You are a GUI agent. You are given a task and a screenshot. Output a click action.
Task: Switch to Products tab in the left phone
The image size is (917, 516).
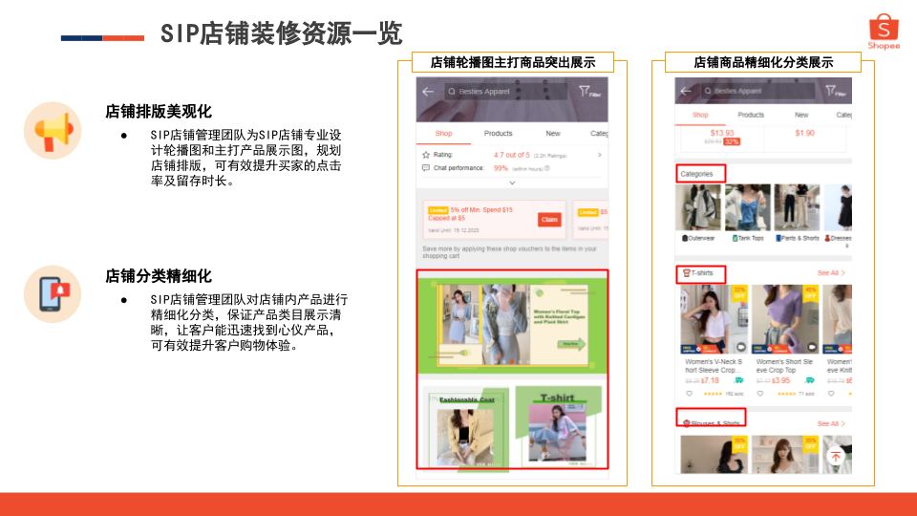pos(498,134)
